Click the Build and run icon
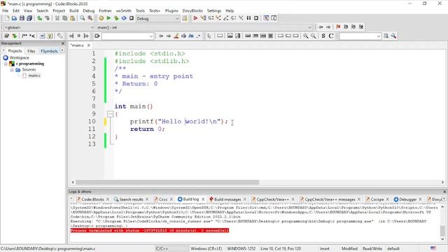This screenshot has width=448, height=252. (x=116, y=18)
